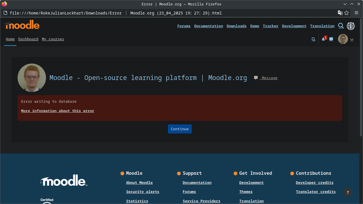Close the Firefox window
This screenshot has width=363, height=204.
pos(358,4)
